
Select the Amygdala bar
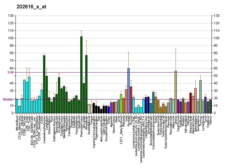click(x=84, y=98)
